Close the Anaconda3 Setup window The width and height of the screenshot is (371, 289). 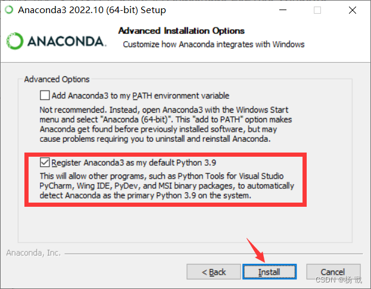click(x=353, y=10)
